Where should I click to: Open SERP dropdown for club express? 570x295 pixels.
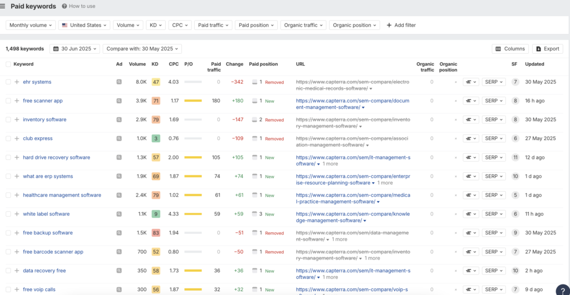click(x=494, y=138)
